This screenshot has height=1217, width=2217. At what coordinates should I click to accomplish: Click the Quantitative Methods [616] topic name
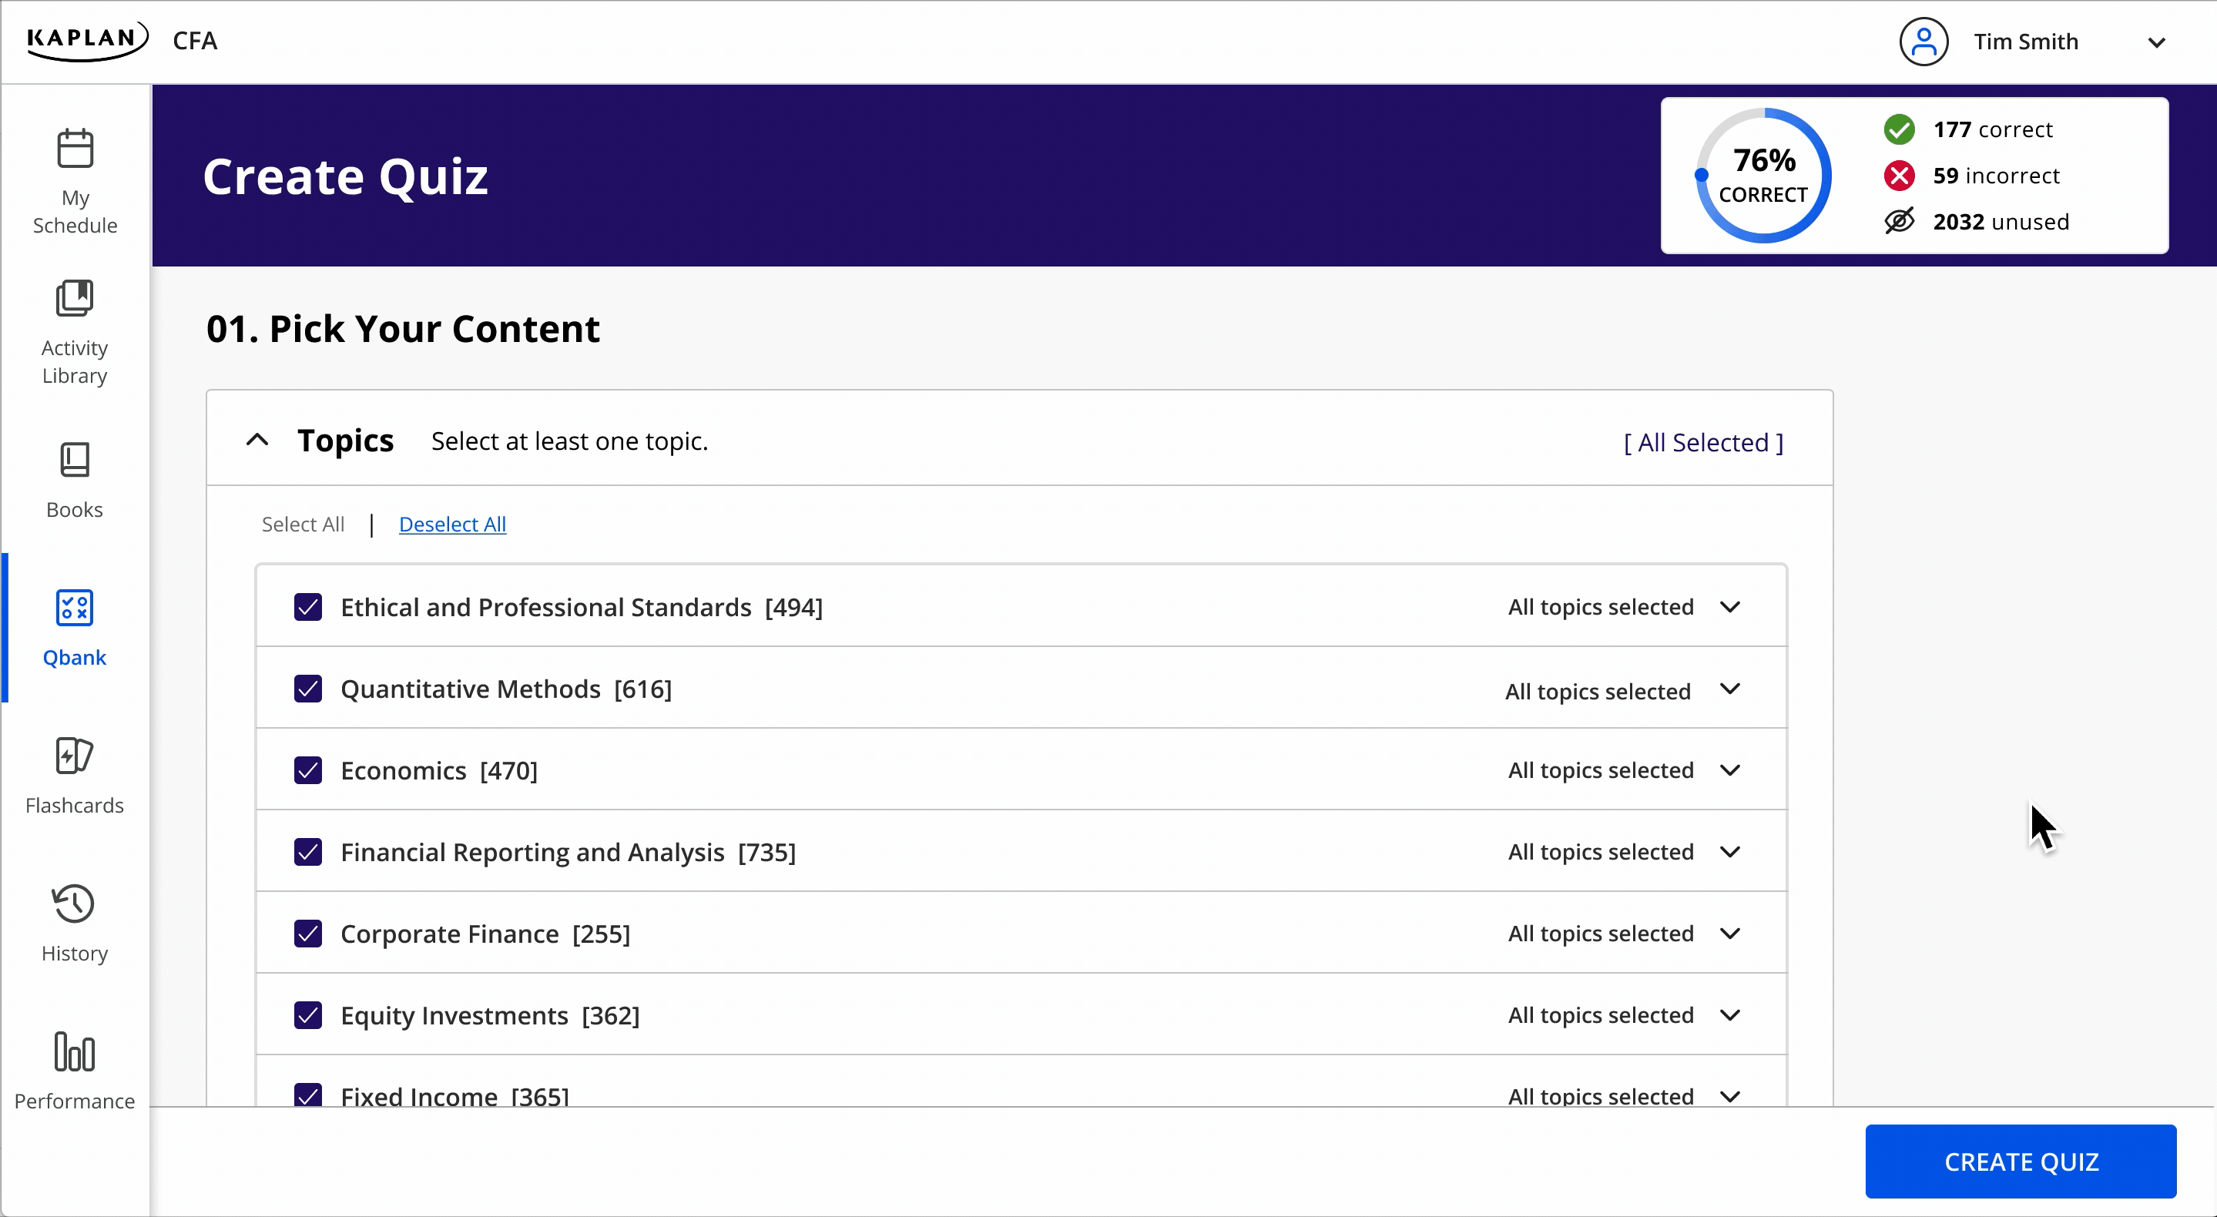(x=506, y=689)
